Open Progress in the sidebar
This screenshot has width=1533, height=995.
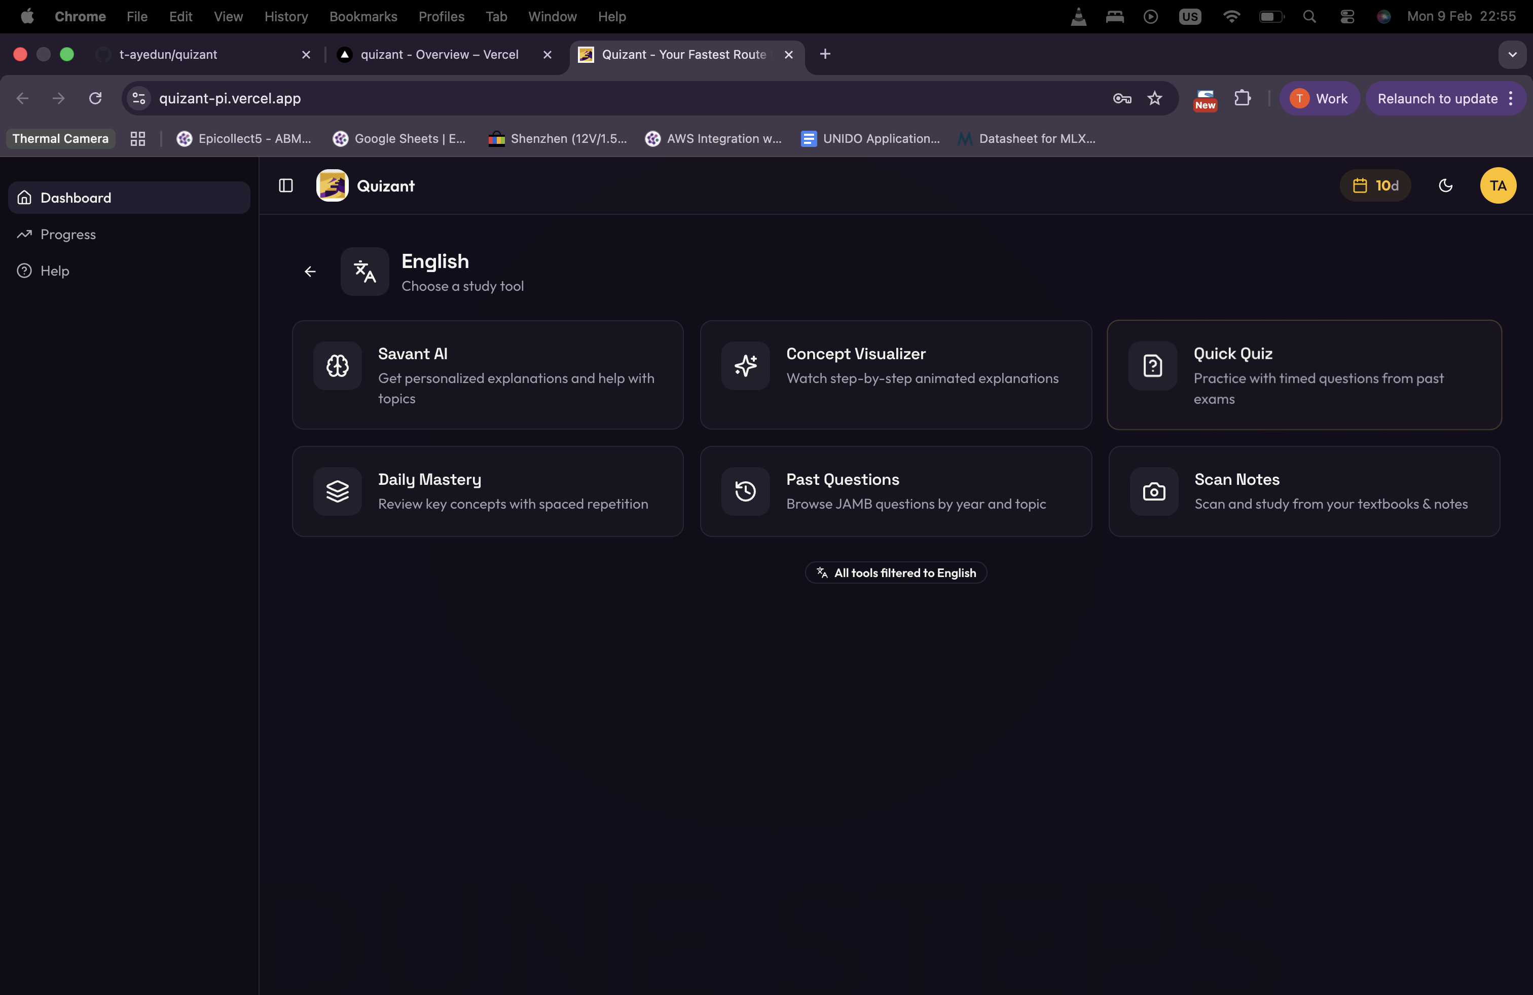tap(67, 234)
